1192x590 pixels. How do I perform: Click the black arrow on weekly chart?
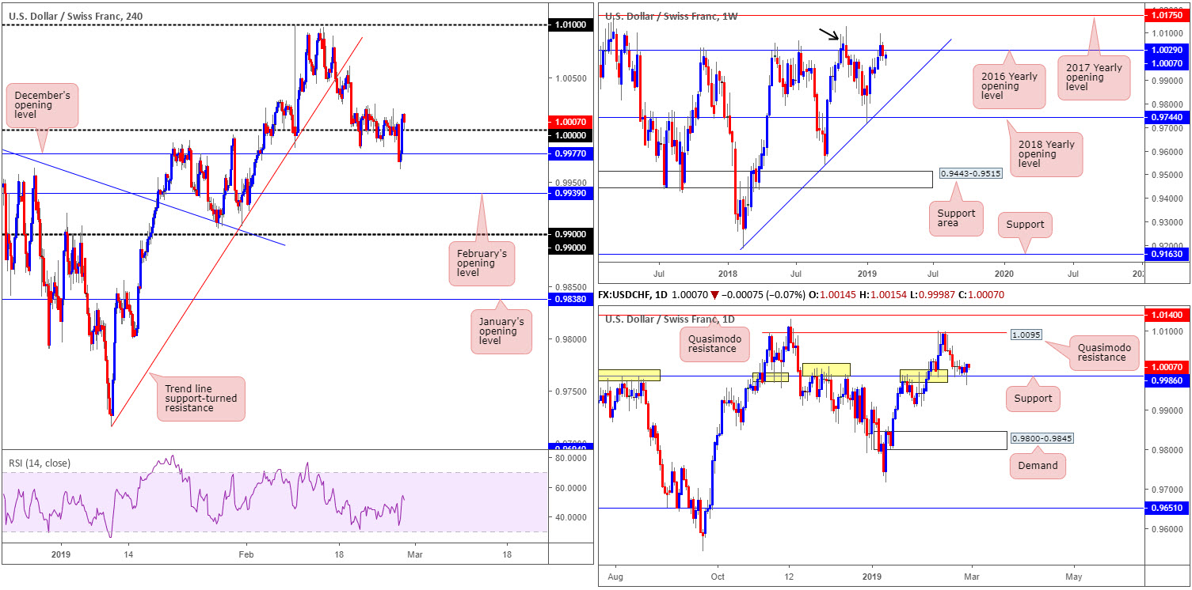coord(829,34)
